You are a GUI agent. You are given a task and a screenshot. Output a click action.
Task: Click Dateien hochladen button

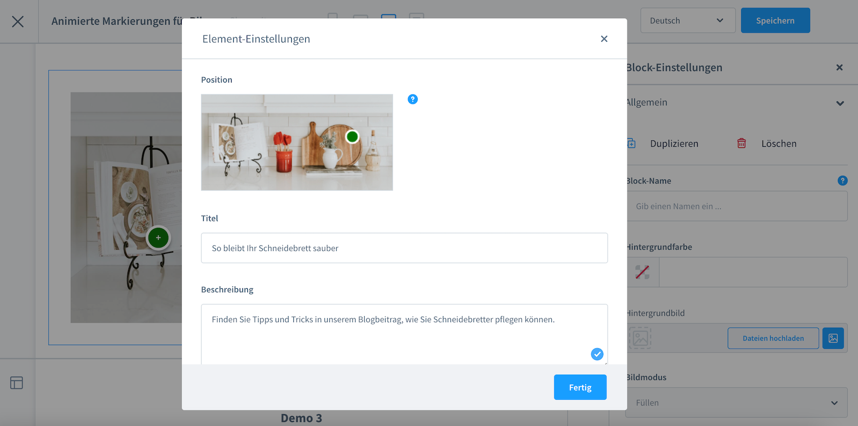click(773, 338)
